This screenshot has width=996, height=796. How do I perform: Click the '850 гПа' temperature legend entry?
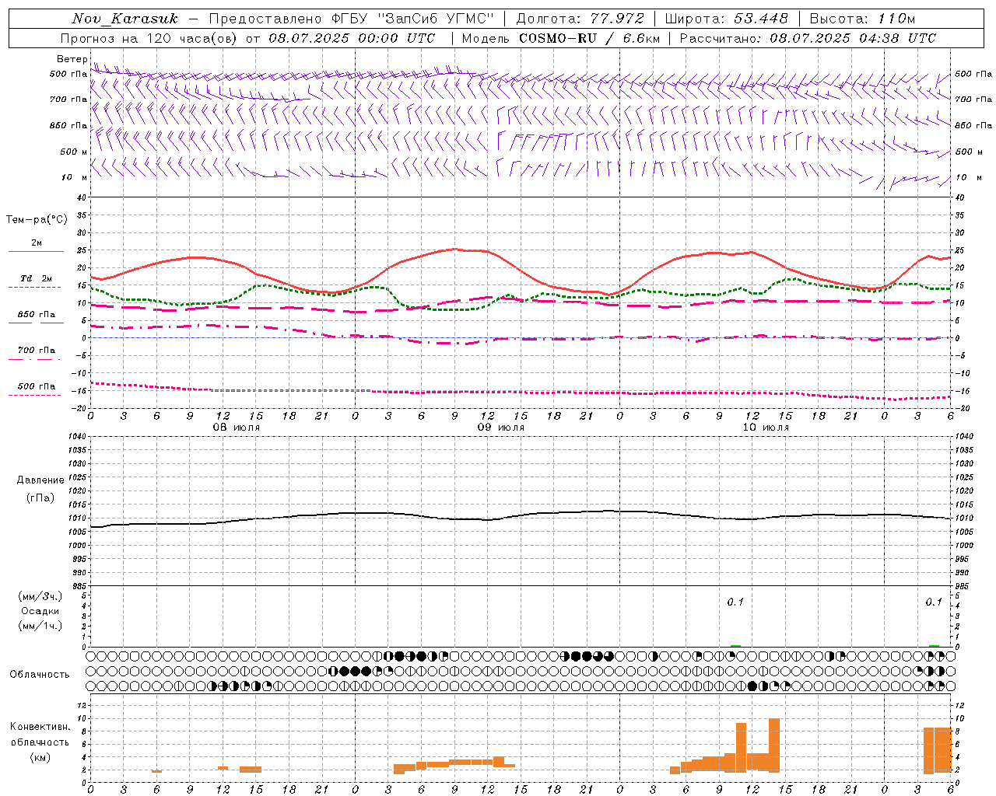36,315
